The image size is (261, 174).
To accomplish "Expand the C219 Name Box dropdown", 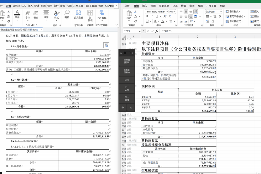I will click(x=140, y=31).
